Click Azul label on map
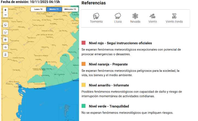Screen dimensions: 198x121 point(53,45)
